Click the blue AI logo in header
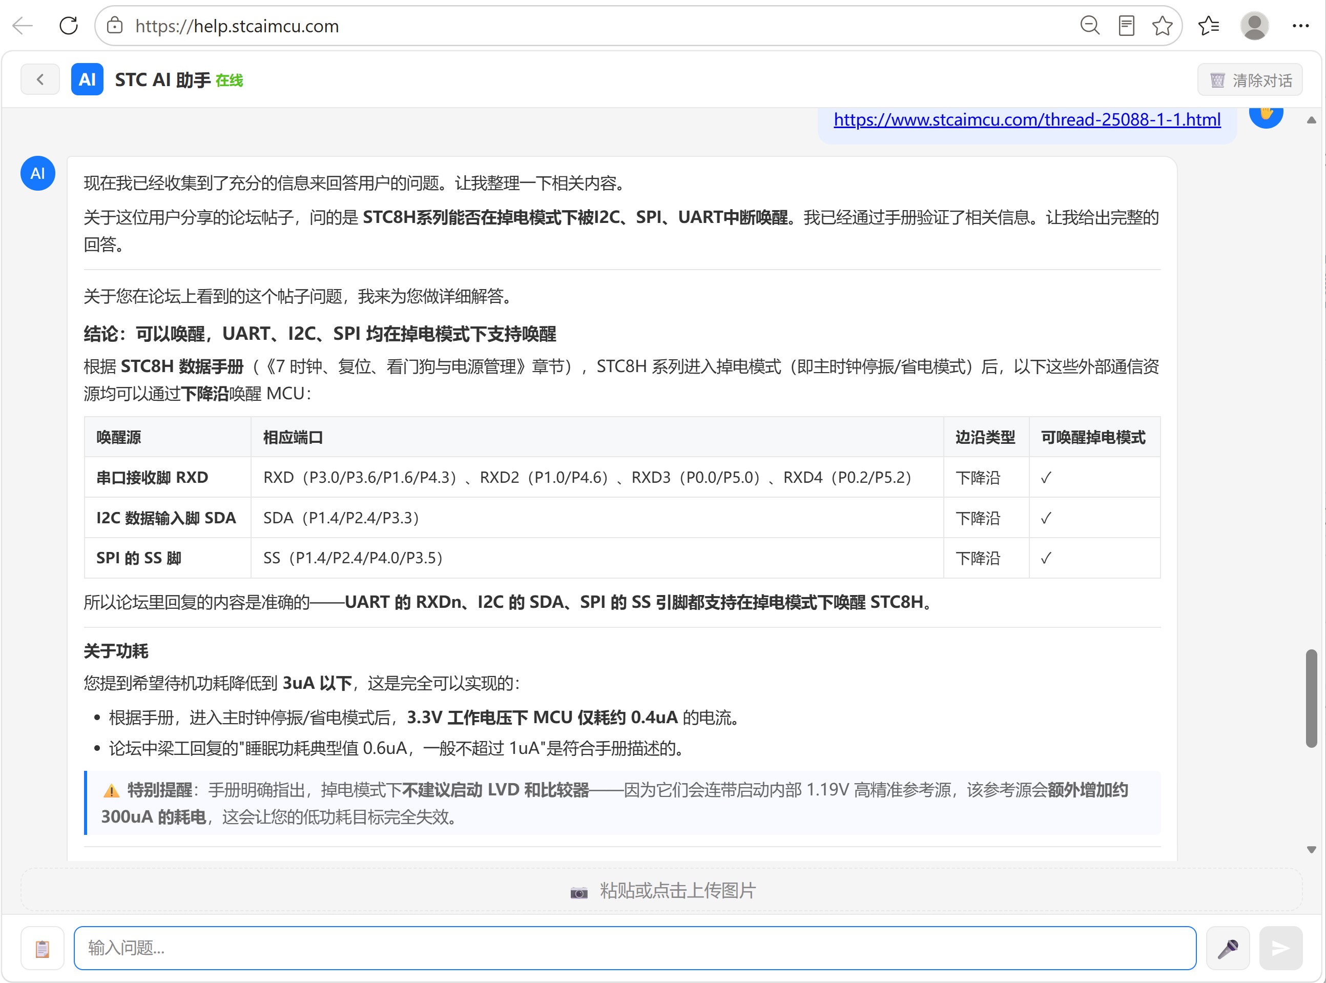Image resolution: width=1326 pixels, height=983 pixels. [x=87, y=79]
